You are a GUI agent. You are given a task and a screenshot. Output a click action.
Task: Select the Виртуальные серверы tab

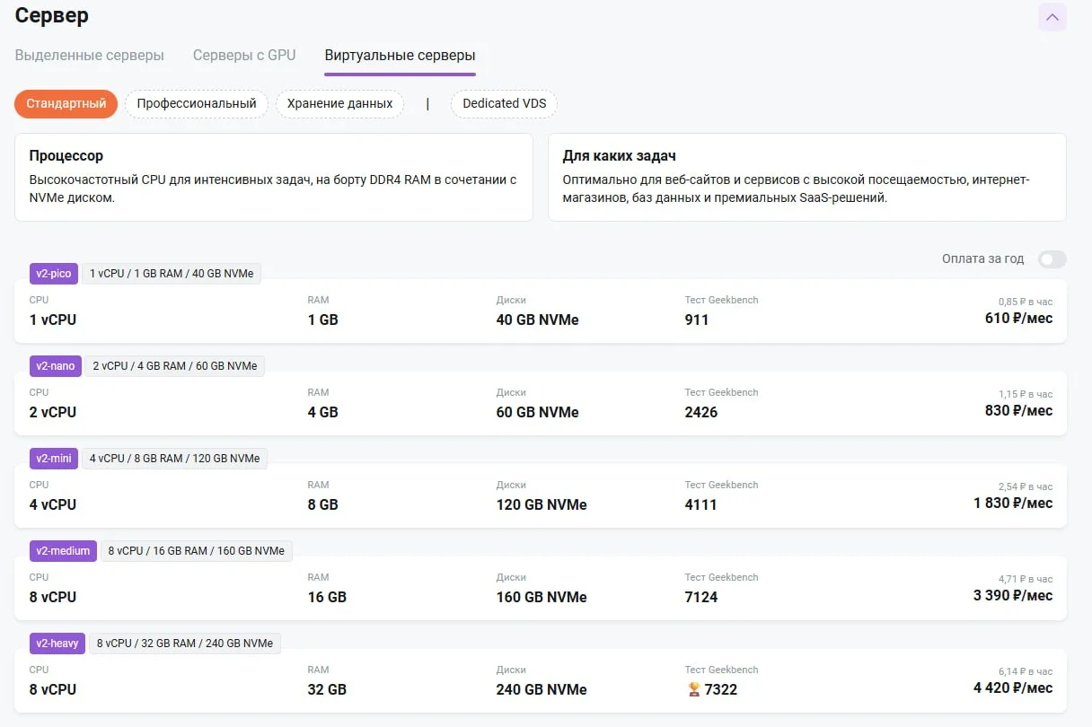400,56
